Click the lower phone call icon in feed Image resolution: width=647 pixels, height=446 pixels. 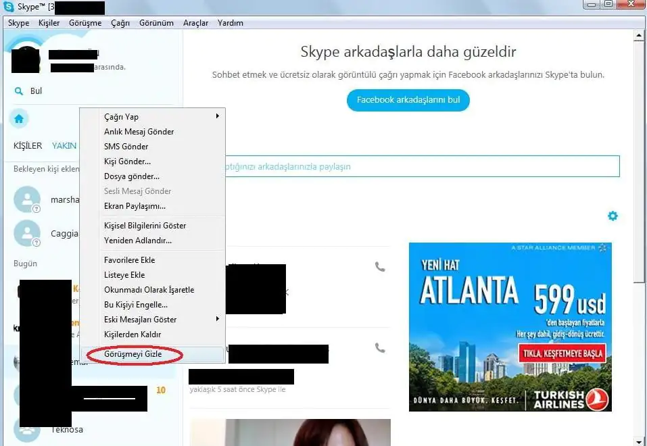[x=380, y=348]
